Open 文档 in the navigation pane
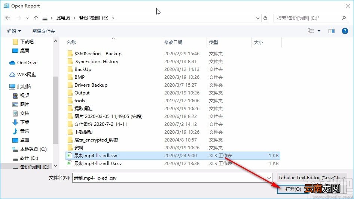 click(21, 114)
